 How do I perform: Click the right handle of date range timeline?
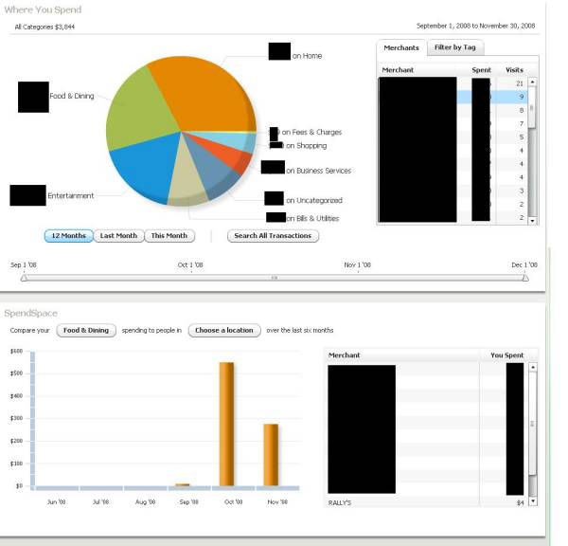[x=525, y=278]
